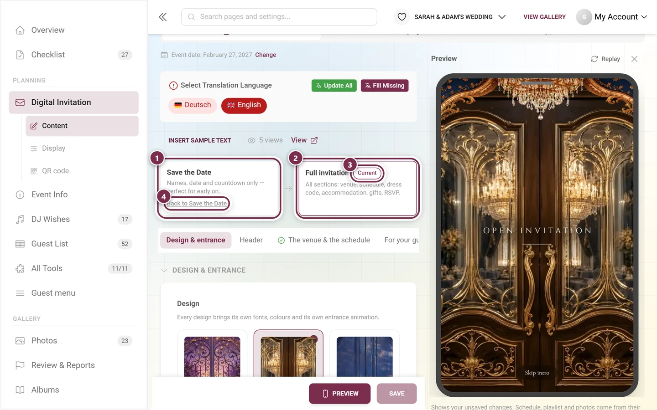Screen dimensions: 657x410
Task: Open the QR code submenu item
Action: [82, 171]
